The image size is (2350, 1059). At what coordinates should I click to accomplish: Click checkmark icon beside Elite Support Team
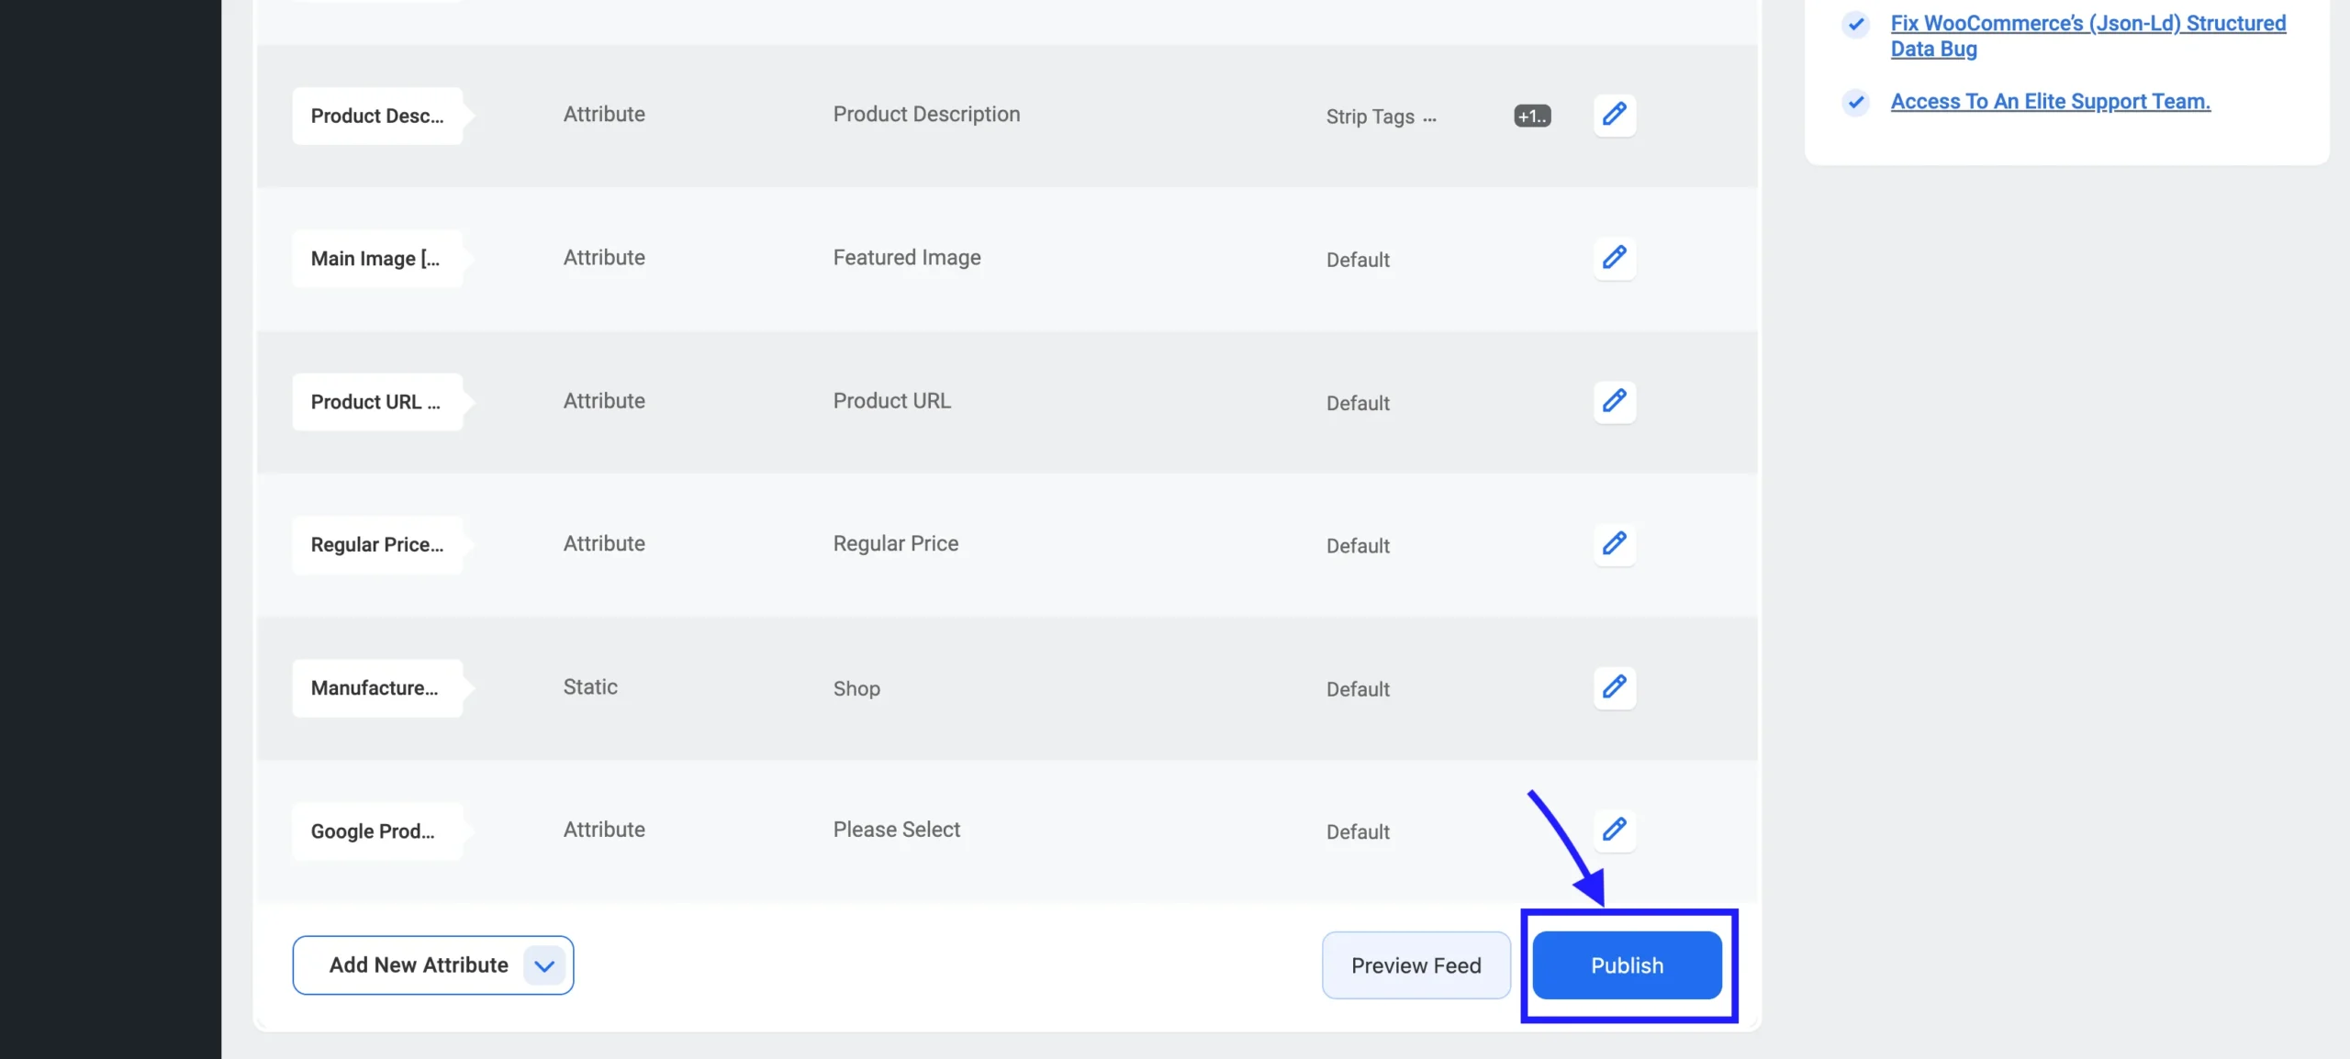point(1855,101)
